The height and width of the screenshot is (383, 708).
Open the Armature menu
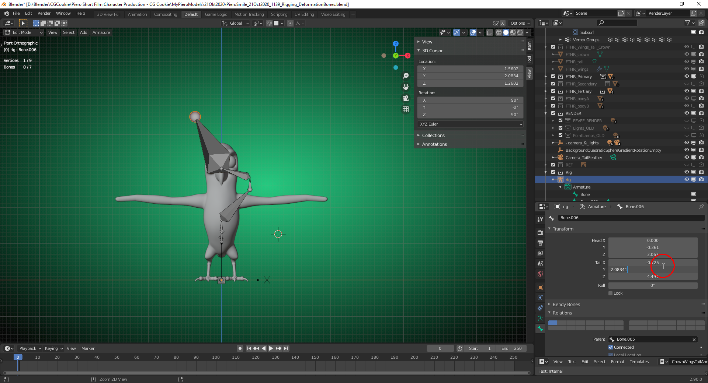101,32
